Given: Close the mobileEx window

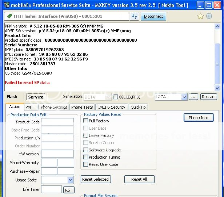Looking at the screenshot, I should tap(217, 5).
